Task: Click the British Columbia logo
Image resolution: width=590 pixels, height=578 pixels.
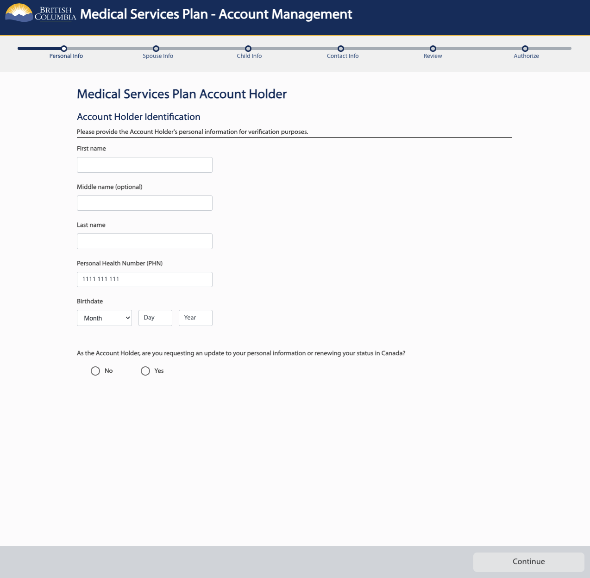Action: 40,13
